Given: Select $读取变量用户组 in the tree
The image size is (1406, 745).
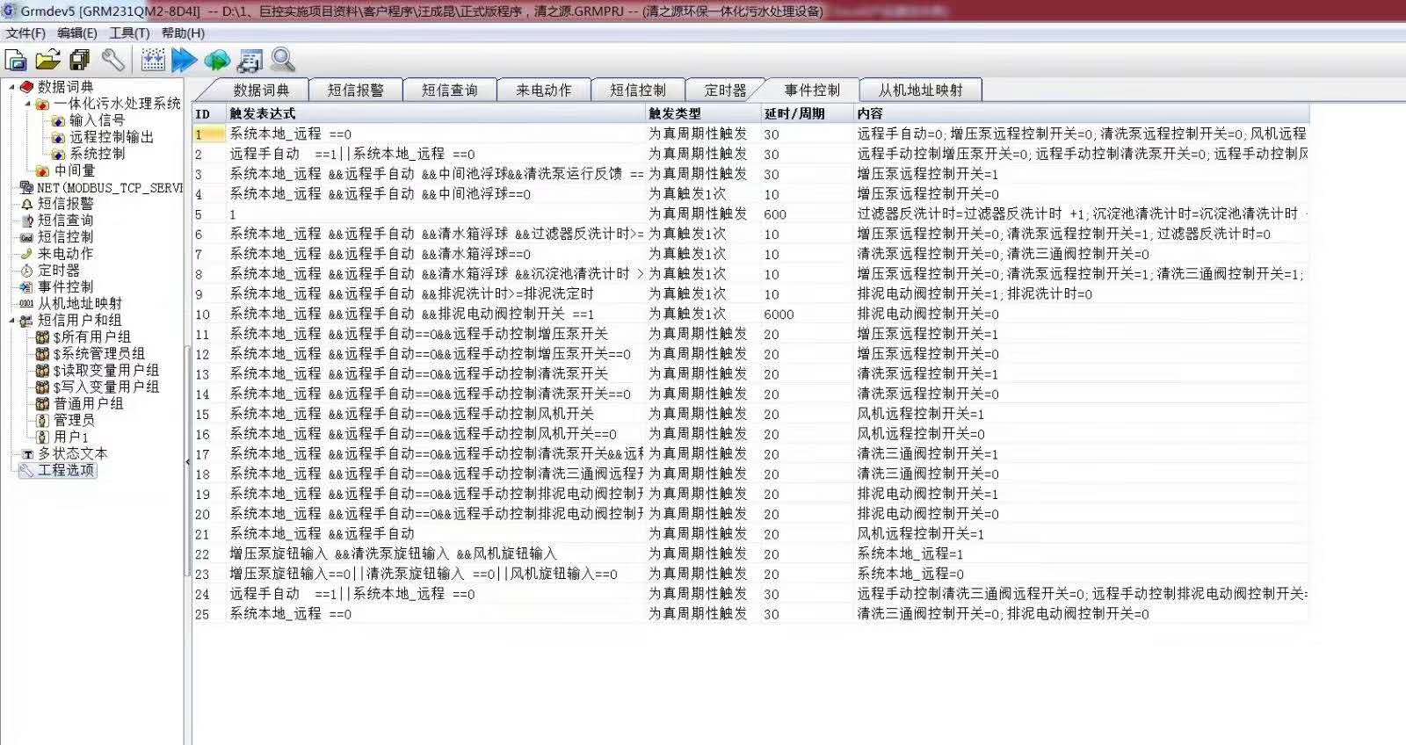Looking at the screenshot, I should point(105,371).
